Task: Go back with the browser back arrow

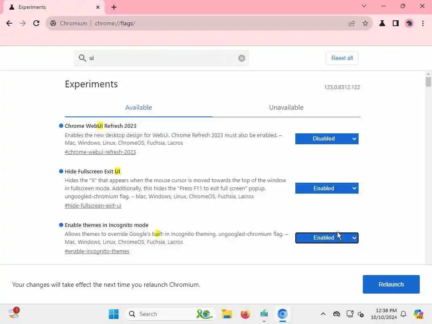Action: click(x=9, y=24)
